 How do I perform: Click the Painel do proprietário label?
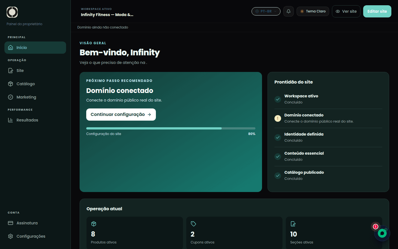pyautogui.click(x=25, y=24)
